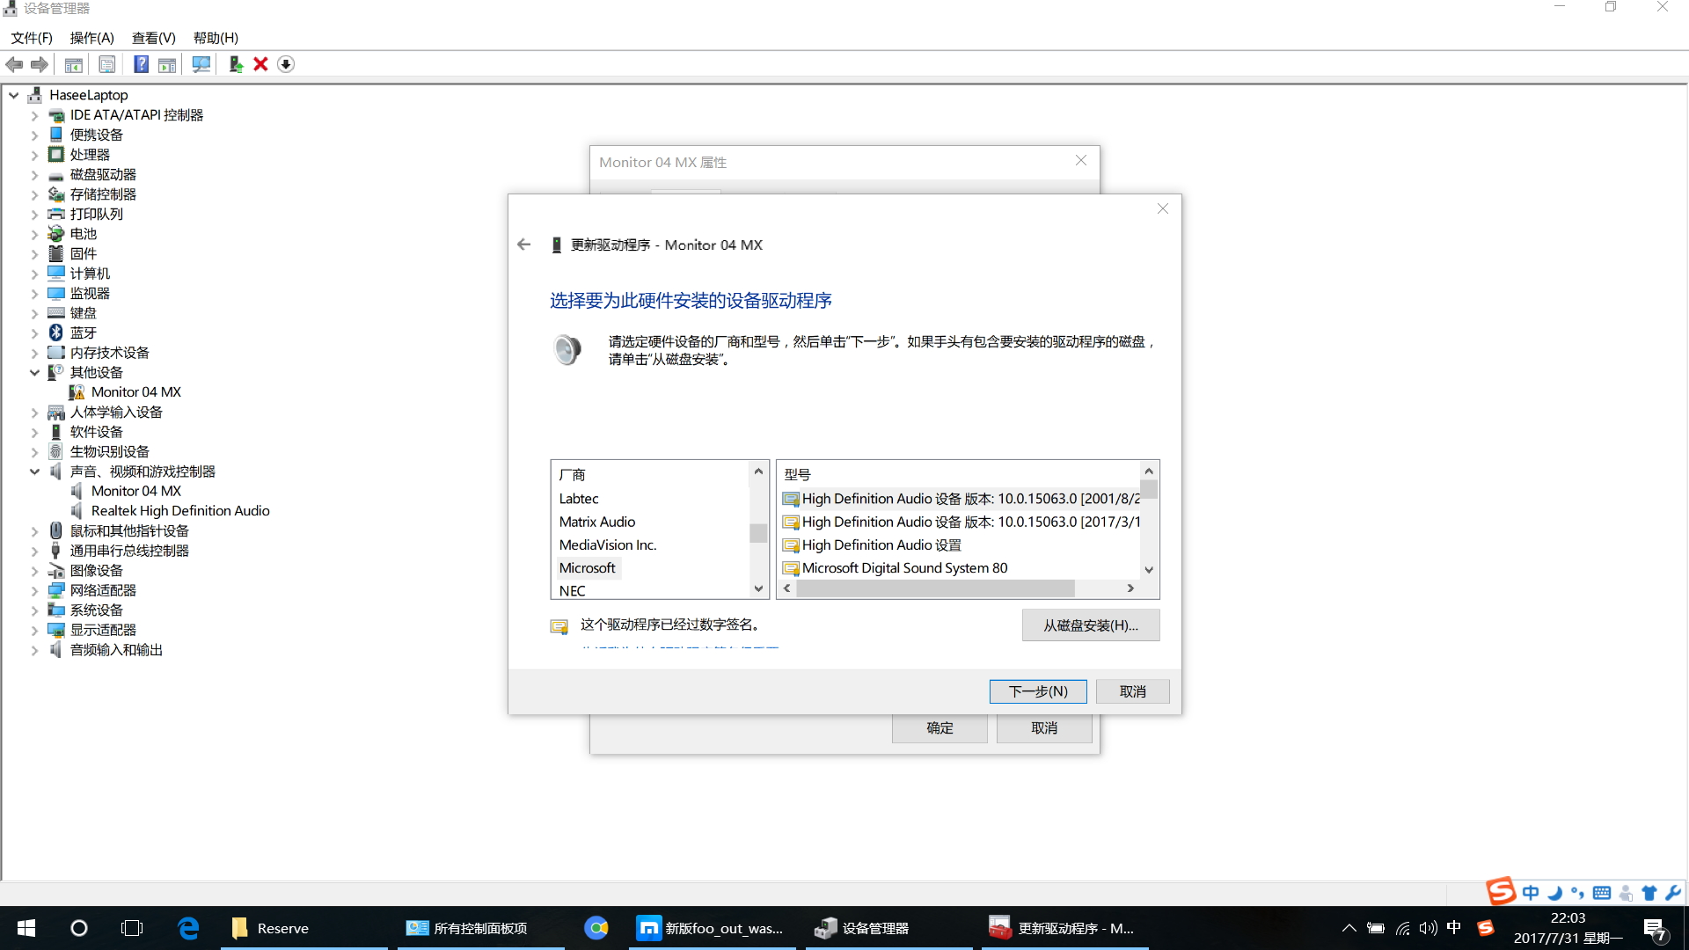
Task: Expand the 网络适配器 category
Action: coord(34,591)
